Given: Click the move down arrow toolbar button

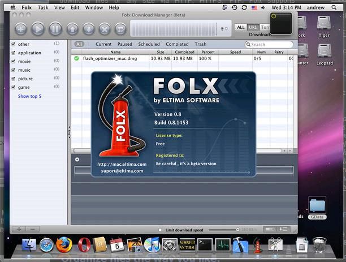Looking at the screenshot, I should (x=89, y=29).
